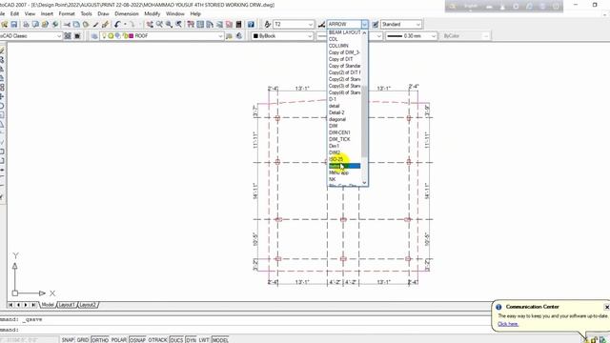The image size is (610, 343).
Task: Open the Modify menu
Action: pos(152,13)
